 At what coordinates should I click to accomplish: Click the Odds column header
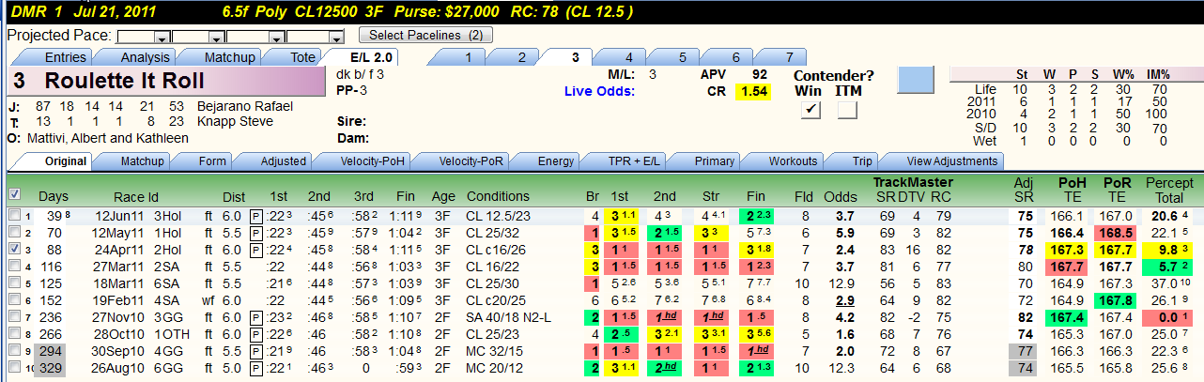click(x=840, y=196)
